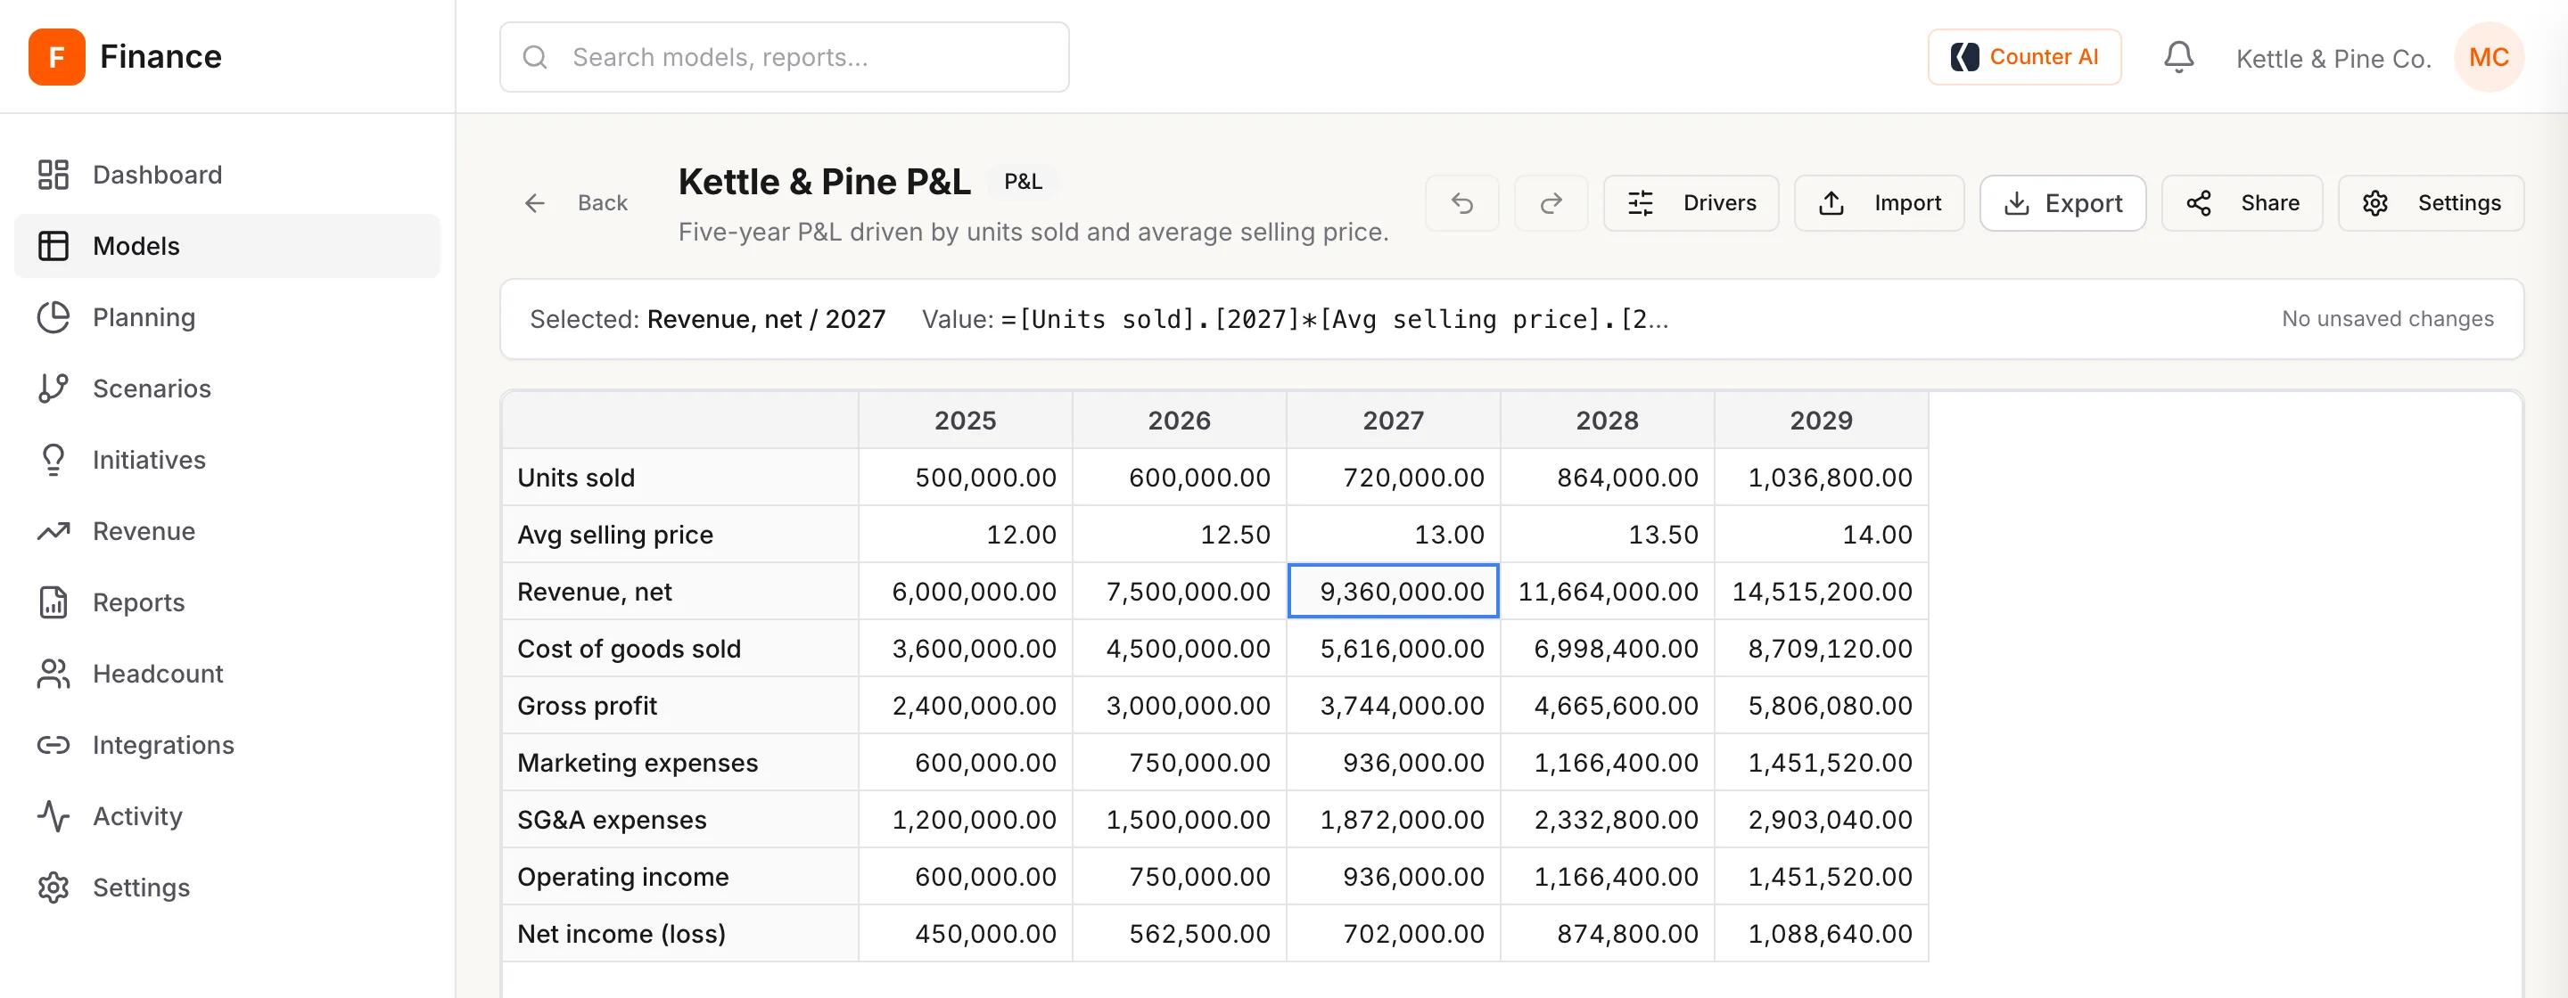2568x998 pixels.
Task: Click the Revenue trend icon
Action: click(53, 531)
